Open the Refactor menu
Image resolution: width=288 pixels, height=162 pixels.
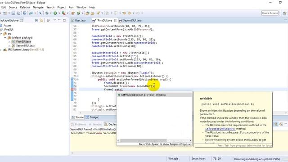(25, 7)
